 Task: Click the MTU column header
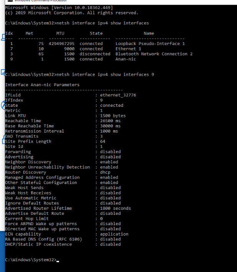click(x=60, y=33)
